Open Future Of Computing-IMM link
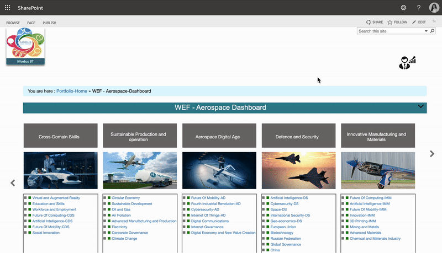This screenshot has width=442, height=253. [370, 198]
